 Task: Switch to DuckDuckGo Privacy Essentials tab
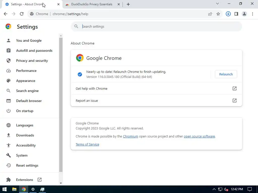point(92,4)
